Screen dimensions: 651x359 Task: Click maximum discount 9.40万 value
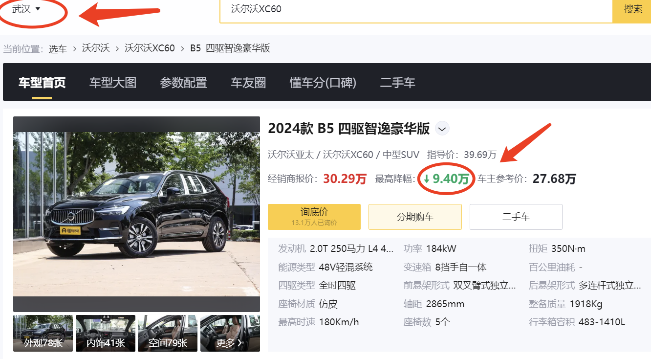click(x=451, y=179)
